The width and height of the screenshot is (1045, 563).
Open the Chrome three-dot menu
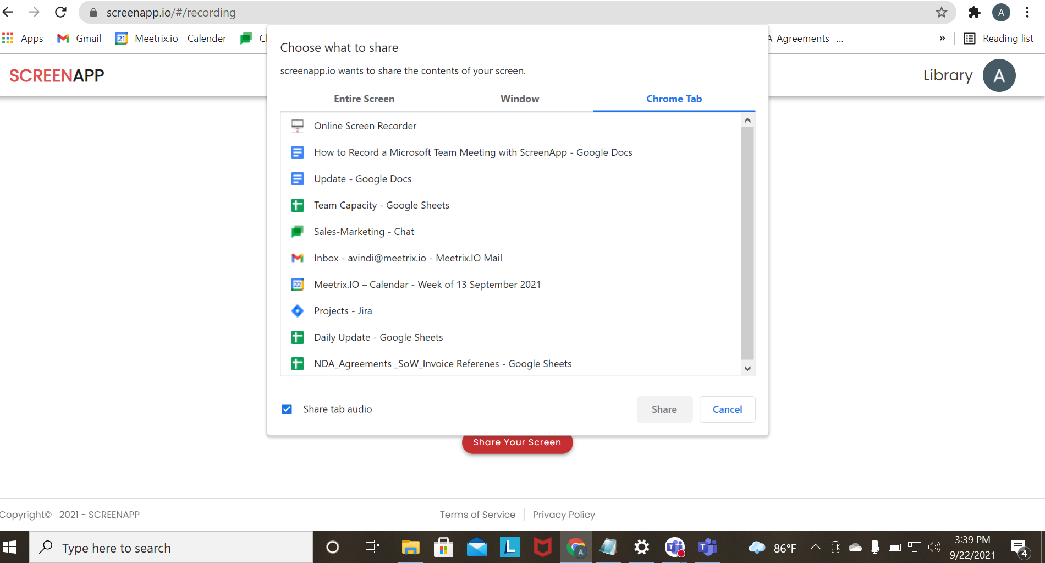coord(1027,12)
